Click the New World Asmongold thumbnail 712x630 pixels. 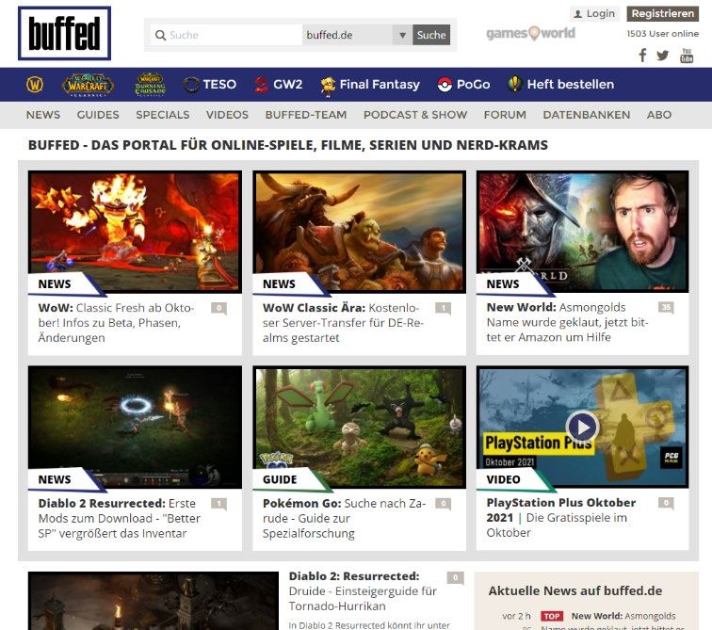tap(583, 232)
